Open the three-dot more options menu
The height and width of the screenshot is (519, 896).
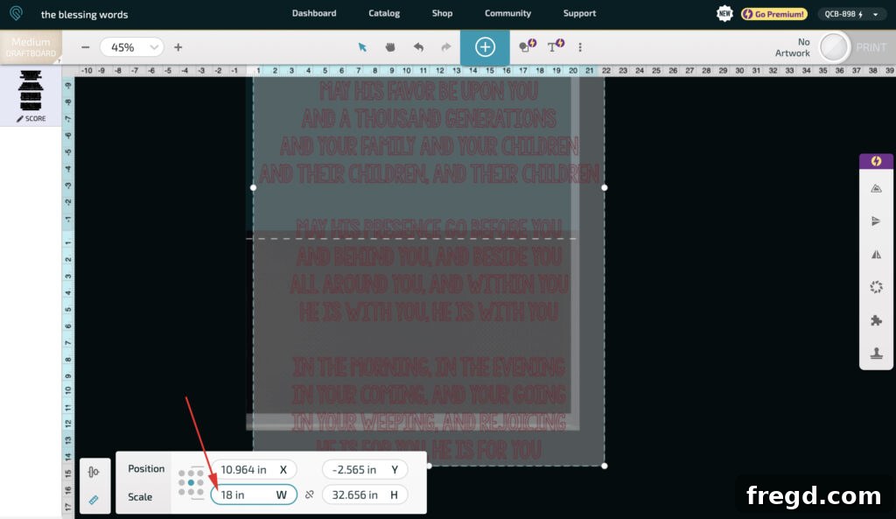tap(580, 47)
